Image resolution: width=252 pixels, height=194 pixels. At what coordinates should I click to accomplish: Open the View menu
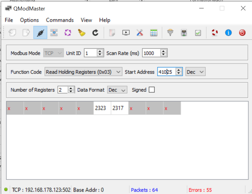tap(86, 20)
